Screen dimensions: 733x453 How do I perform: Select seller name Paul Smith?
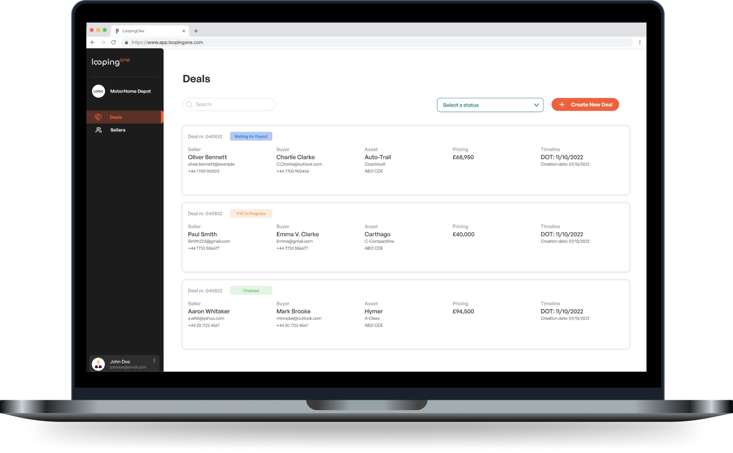(x=202, y=235)
